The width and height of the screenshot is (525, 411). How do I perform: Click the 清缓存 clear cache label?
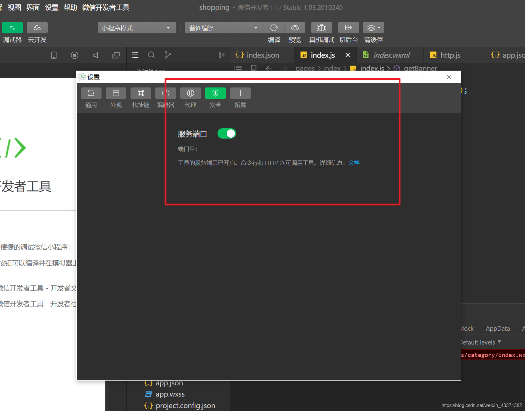point(373,40)
